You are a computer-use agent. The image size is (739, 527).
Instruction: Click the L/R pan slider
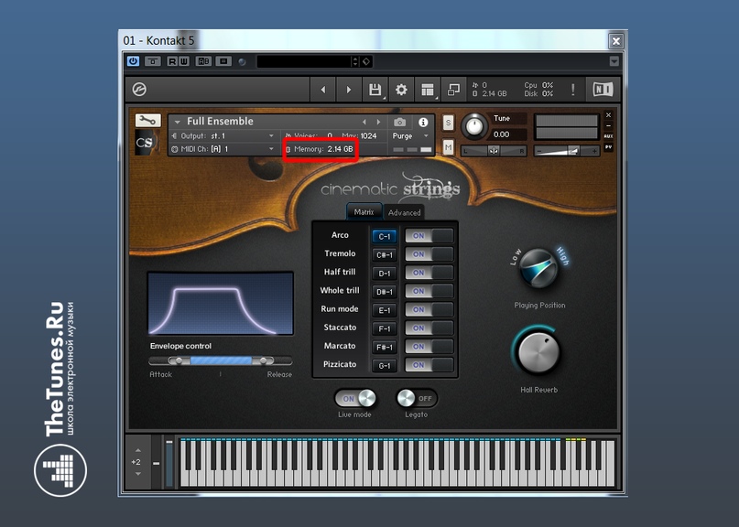(494, 151)
